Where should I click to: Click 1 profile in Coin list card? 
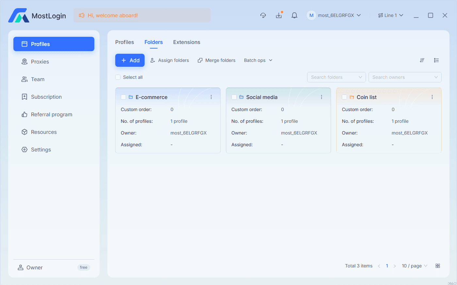400,121
